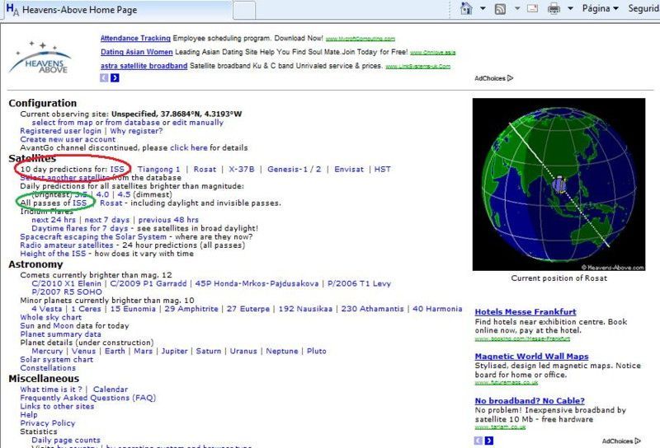The image size is (660, 448).
Task: Open Constellations link
Action: point(48,368)
